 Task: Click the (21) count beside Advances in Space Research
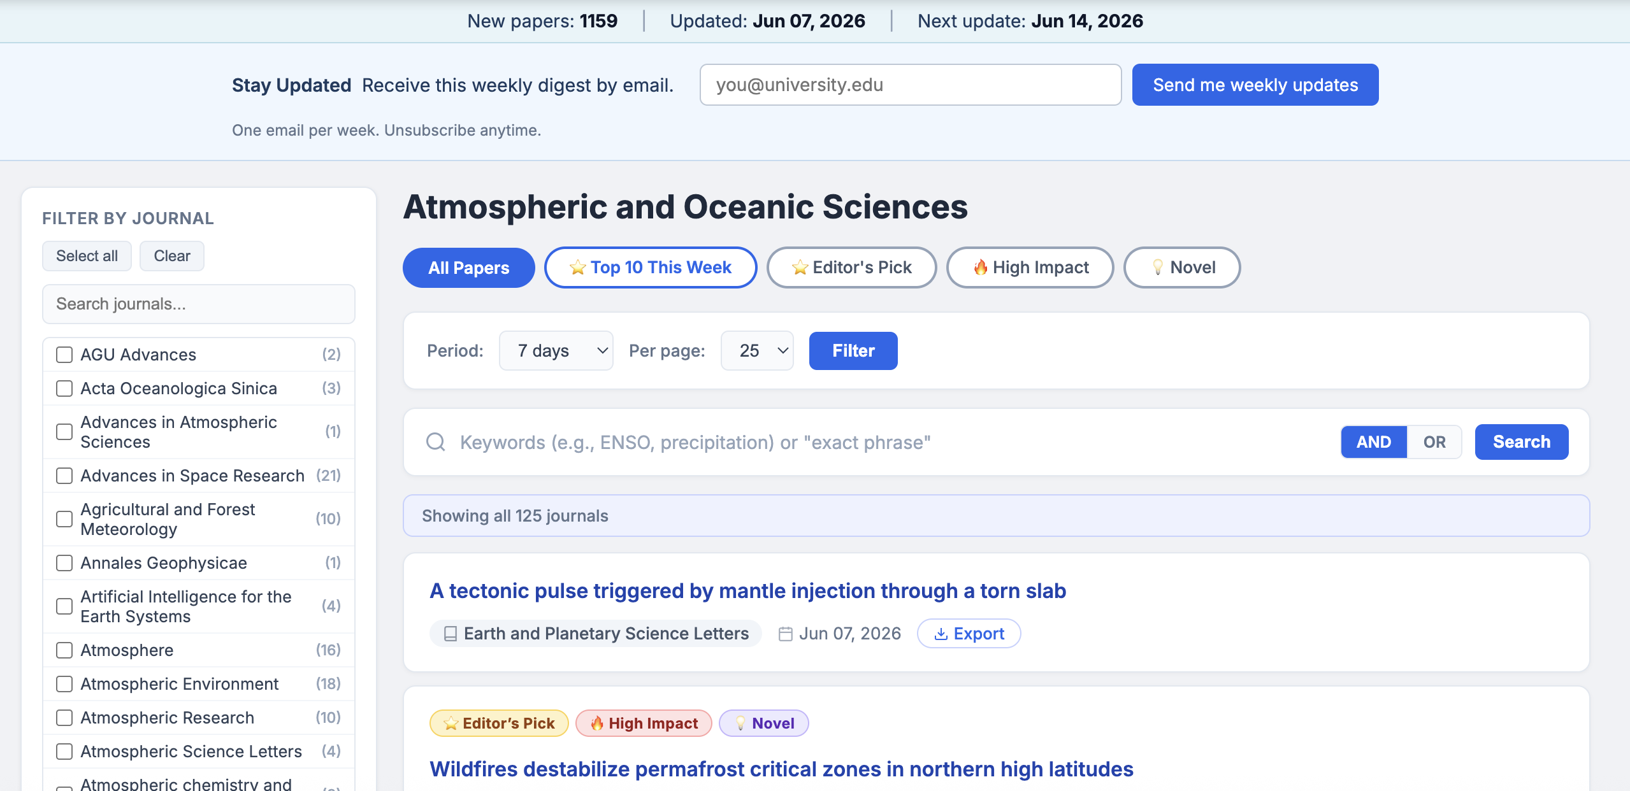tap(328, 476)
